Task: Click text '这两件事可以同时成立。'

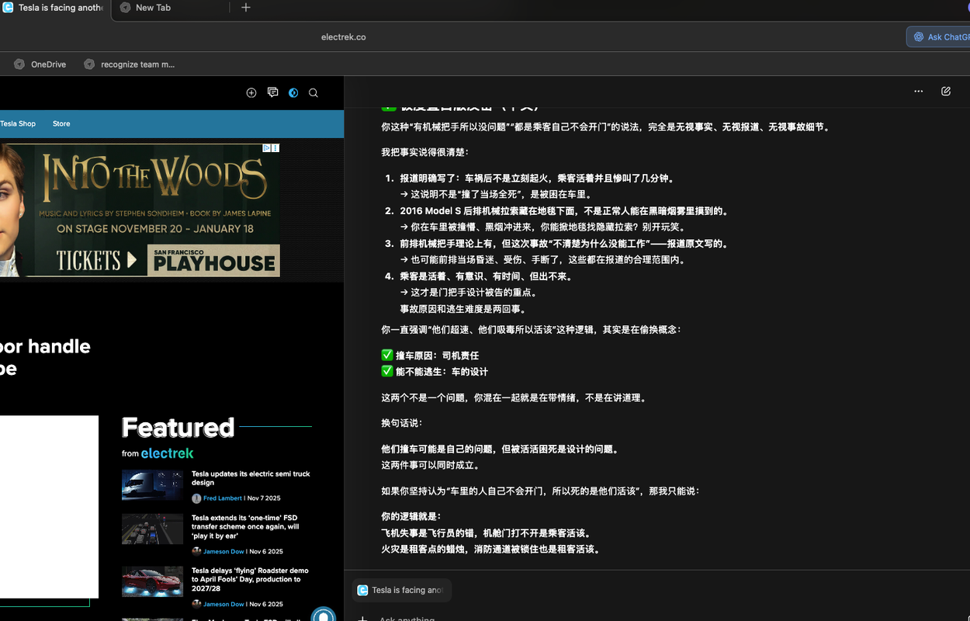Action: (x=430, y=465)
